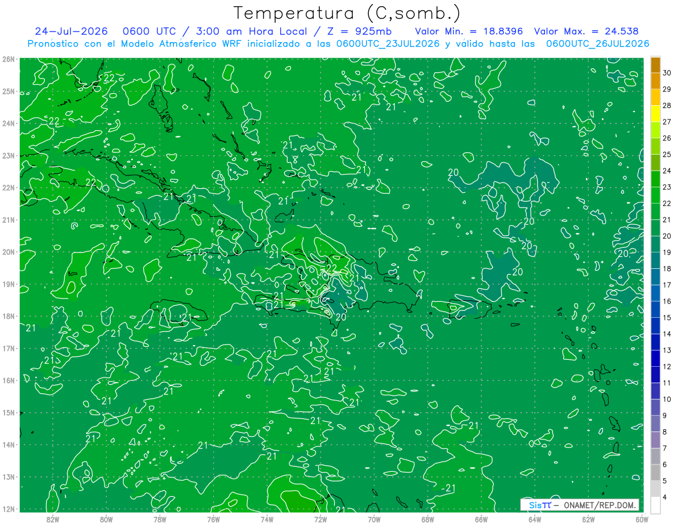Click the latitude label '25N'
Screen dimensions: 682x527
tap(9, 92)
